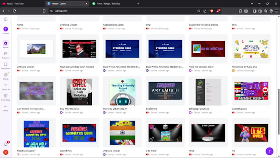Open Brave Shields lion icon
The image size is (280, 158).
click(212, 11)
